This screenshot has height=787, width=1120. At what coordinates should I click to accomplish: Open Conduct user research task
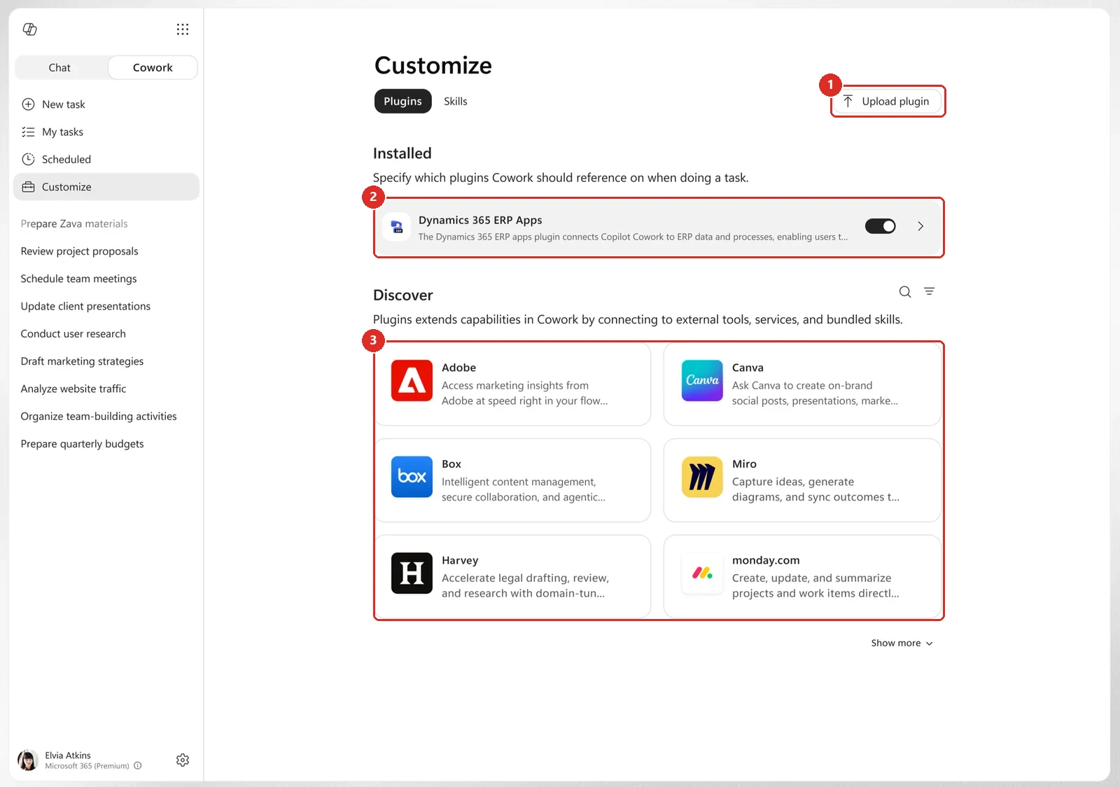73,334
